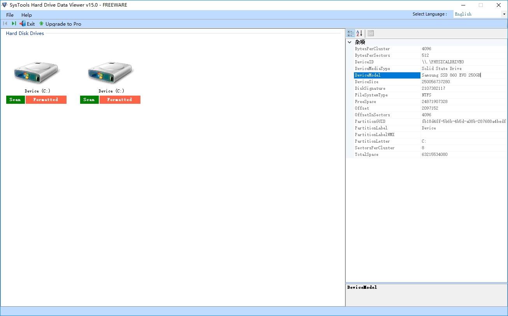Image resolution: width=508 pixels, height=316 pixels.
Task: Select the DeviceMediaType property
Action: coord(372,69)
